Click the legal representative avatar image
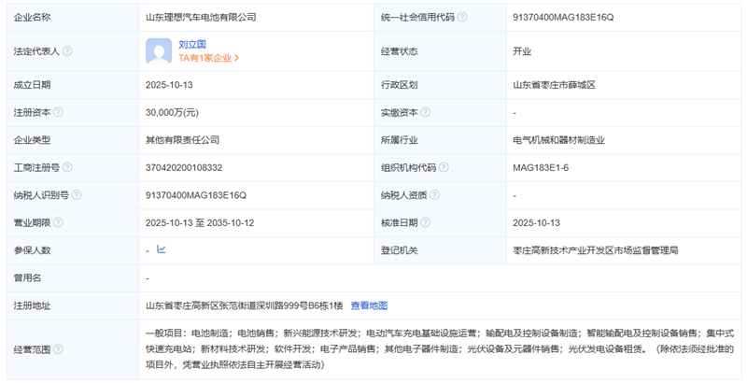This screenshot has width=747, height=383. (158, 50)
